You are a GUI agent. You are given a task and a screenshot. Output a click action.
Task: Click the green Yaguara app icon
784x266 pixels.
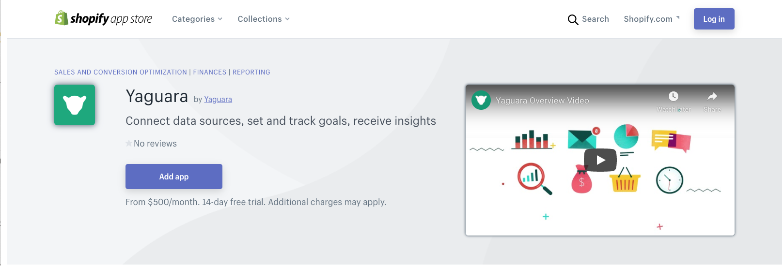click(75, 105)
